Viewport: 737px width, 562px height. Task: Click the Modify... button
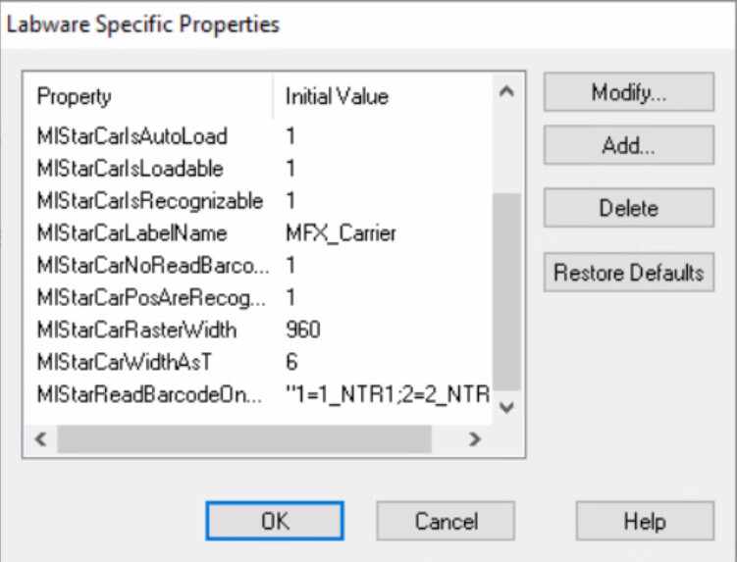point(629,92)
